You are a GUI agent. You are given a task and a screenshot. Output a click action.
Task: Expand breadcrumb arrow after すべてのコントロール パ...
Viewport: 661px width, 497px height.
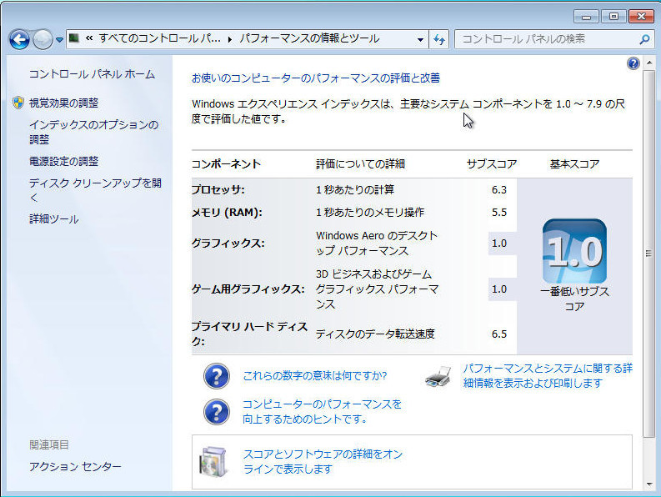pyautogui.click(x=230, y=39)
